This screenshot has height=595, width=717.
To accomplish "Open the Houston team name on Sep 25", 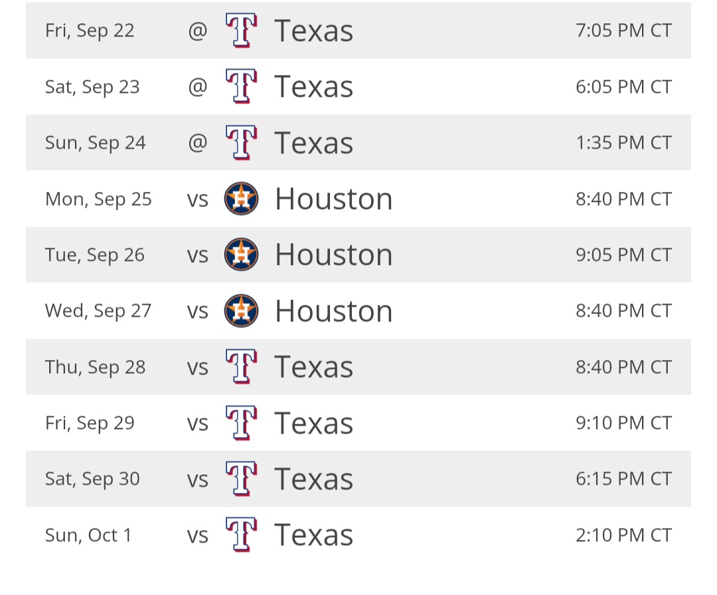I will 334,199.
